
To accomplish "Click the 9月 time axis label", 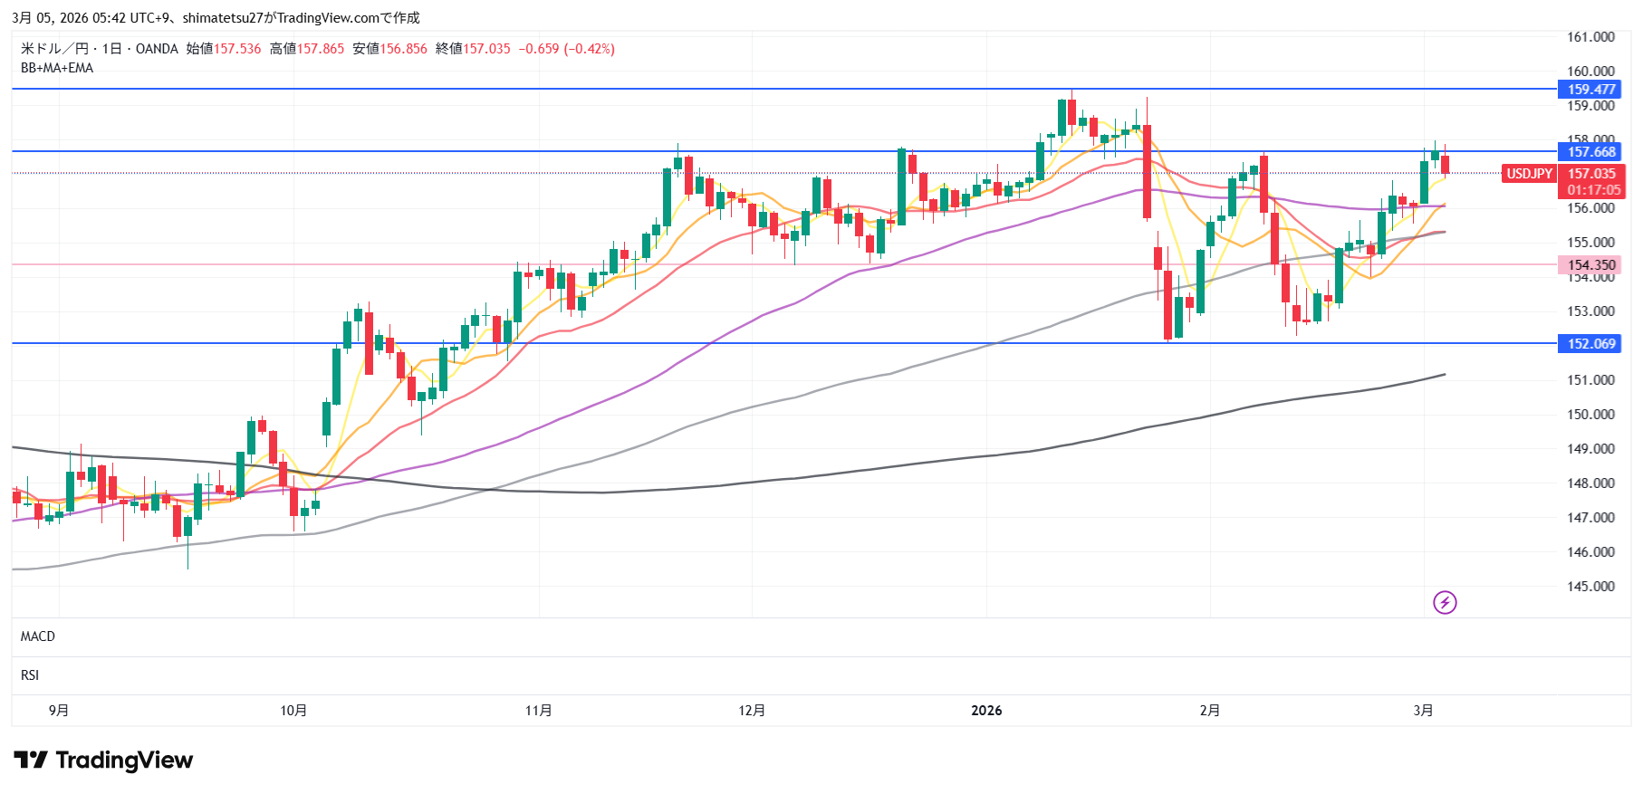I will (59, 711).
